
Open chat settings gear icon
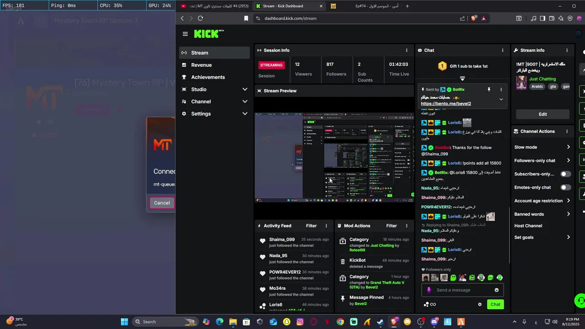(x=480, y=304)
